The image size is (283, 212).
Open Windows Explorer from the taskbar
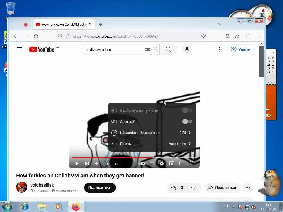42,206
